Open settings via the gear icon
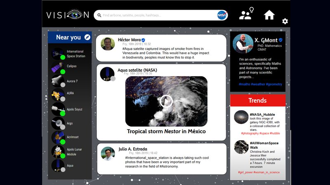Image resolution: width=330 pixels, height=185 pixels. coord(285,21)
